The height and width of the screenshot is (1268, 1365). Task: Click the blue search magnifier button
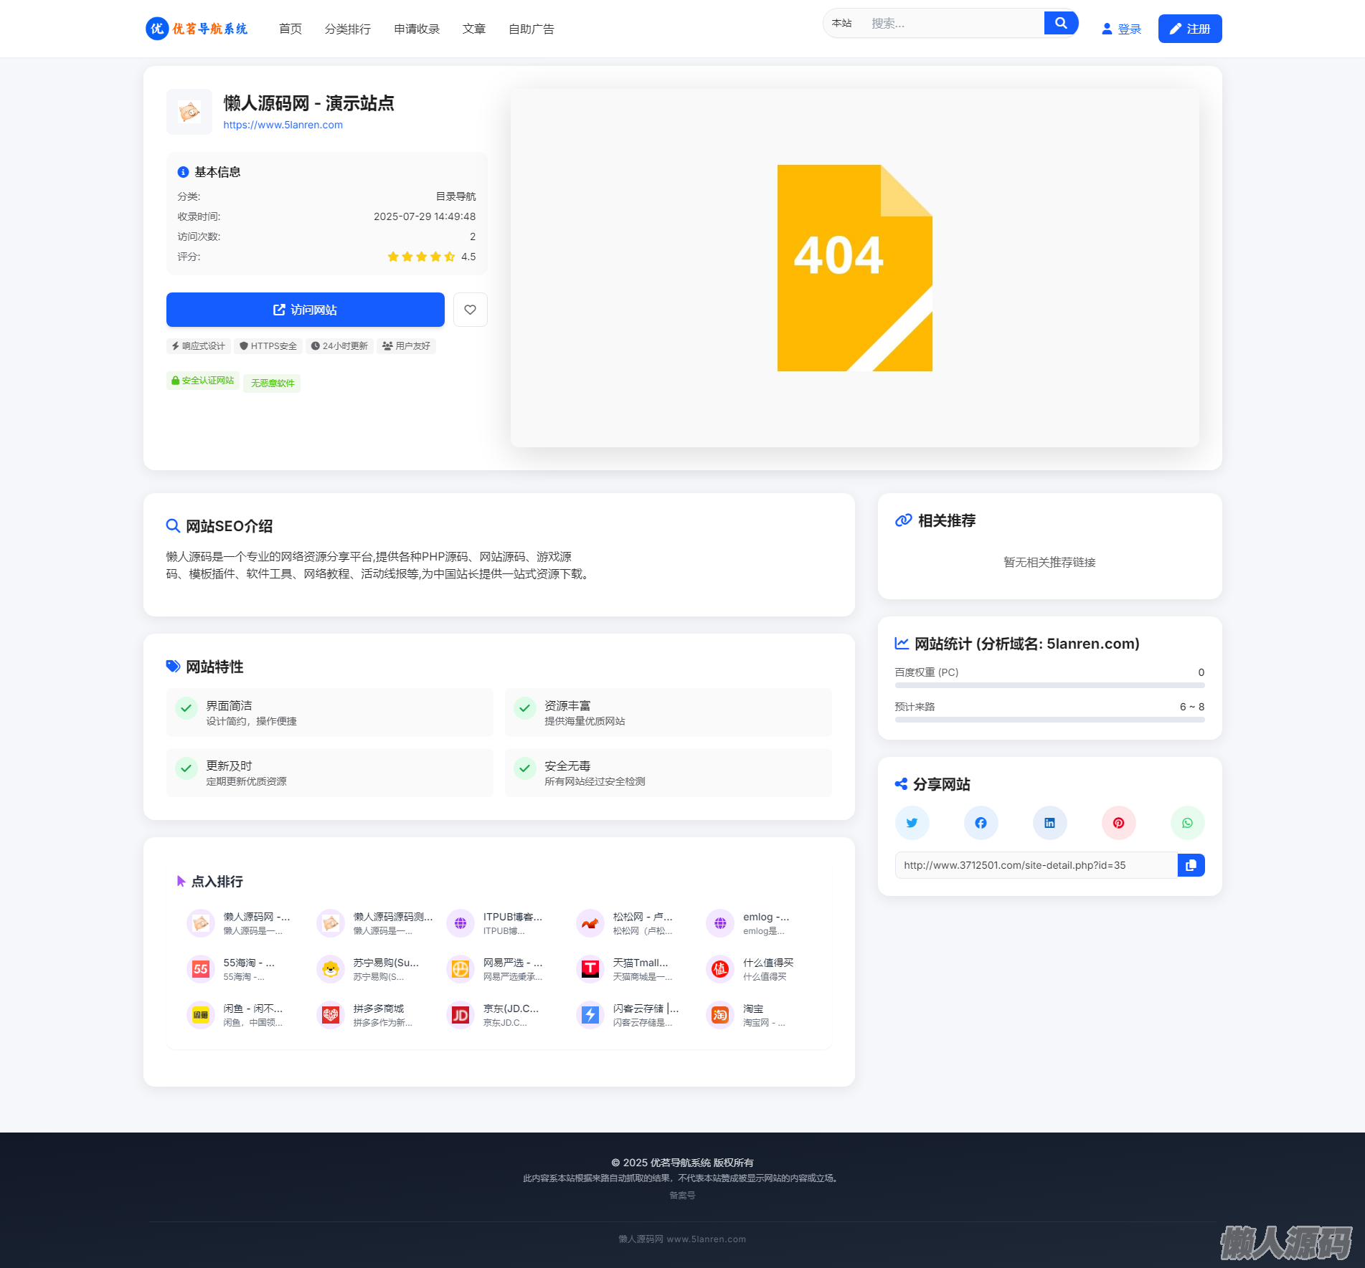pyautogui.click(x=1061, y=23)
